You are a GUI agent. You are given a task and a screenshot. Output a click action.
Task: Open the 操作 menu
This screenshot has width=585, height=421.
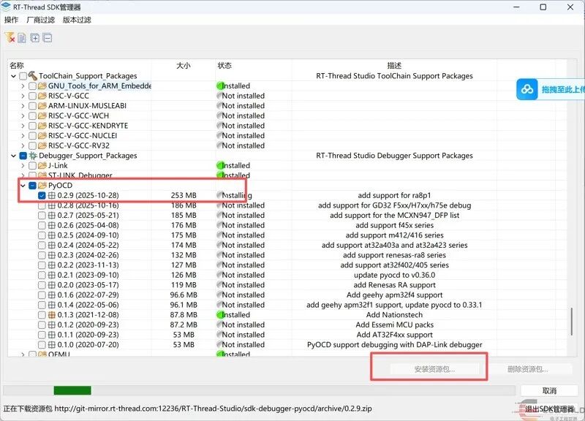pos(11,20)
